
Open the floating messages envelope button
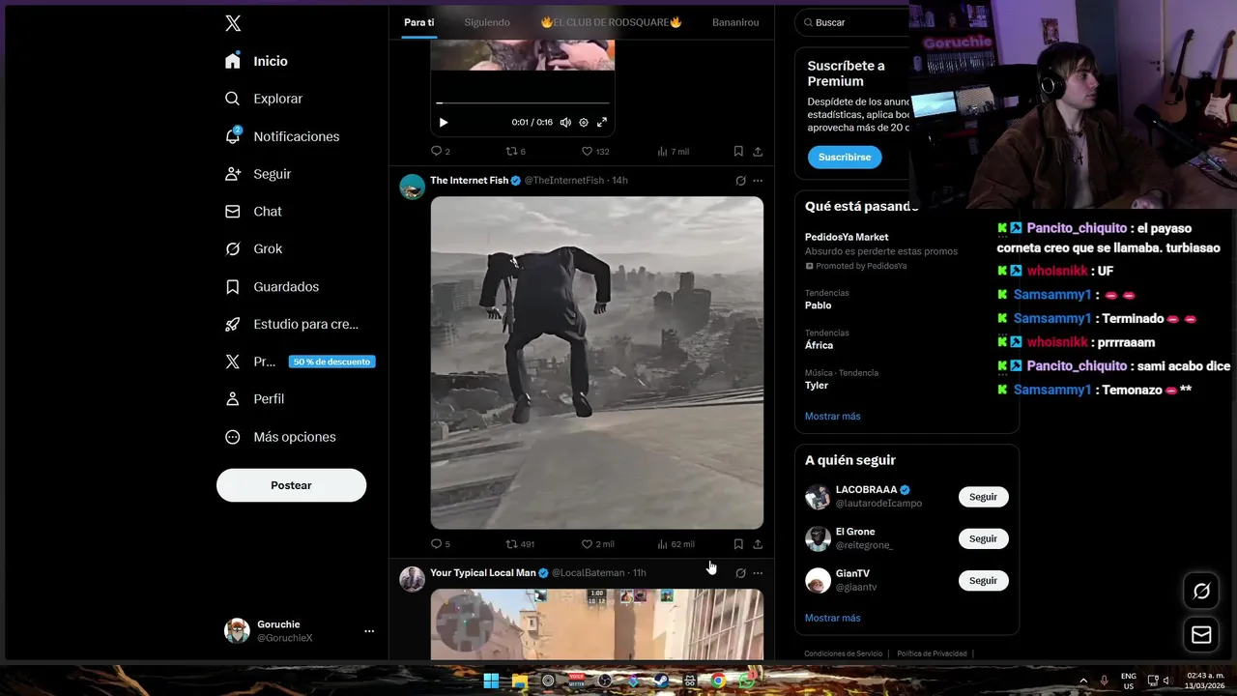pyautogui.click(x=1201, y=634)
